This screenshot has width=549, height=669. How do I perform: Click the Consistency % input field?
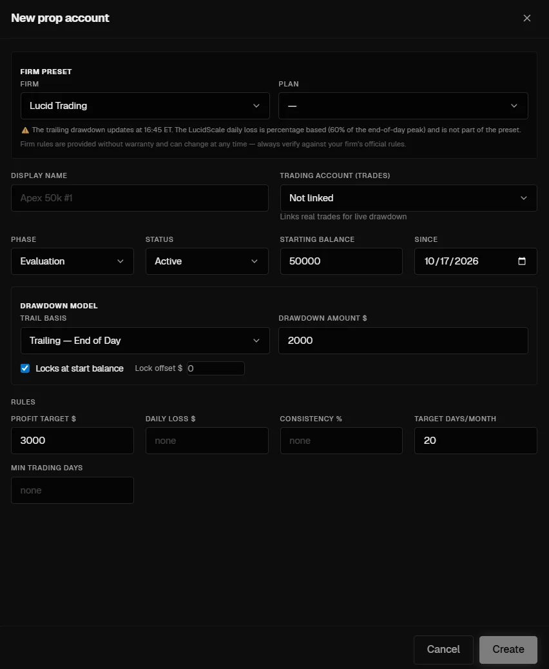coord(341,441)
